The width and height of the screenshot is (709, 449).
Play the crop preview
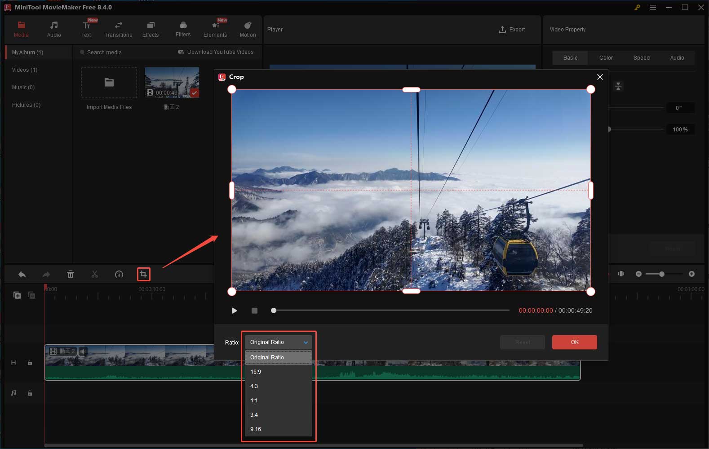coord(235,310)
